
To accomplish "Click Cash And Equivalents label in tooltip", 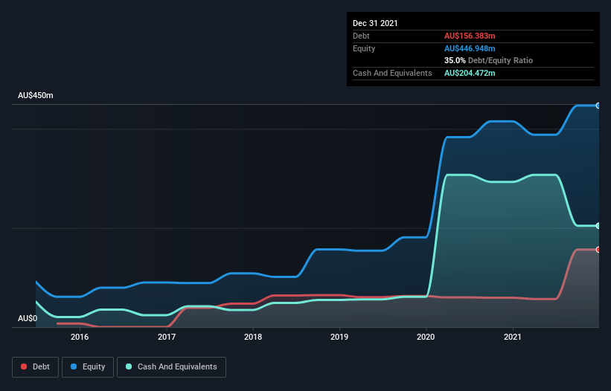I will click(392, 73).
